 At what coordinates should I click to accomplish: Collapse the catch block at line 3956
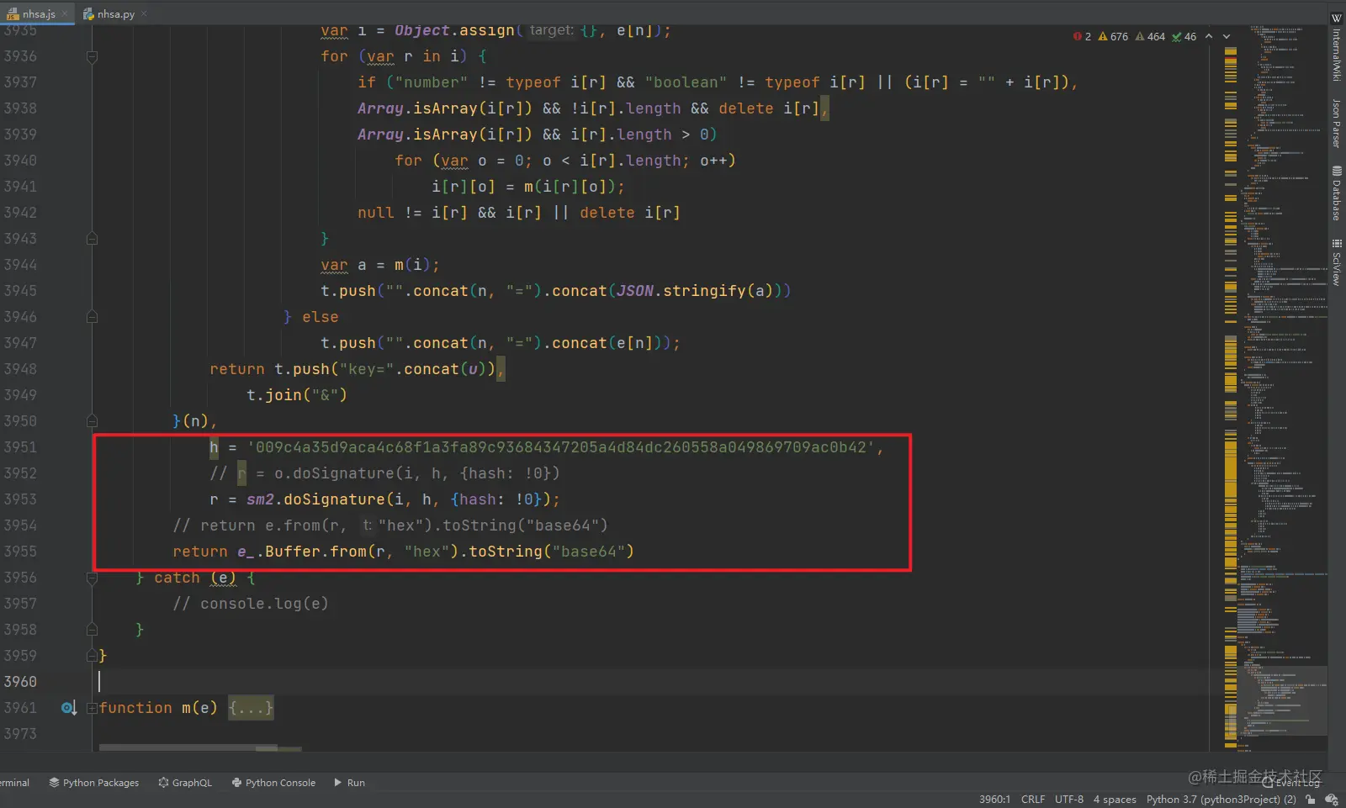(92, 578)
